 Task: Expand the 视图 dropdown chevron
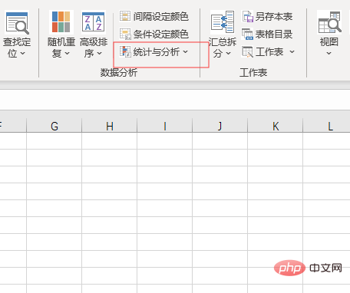pyautogui.click(x=329, y=54)
